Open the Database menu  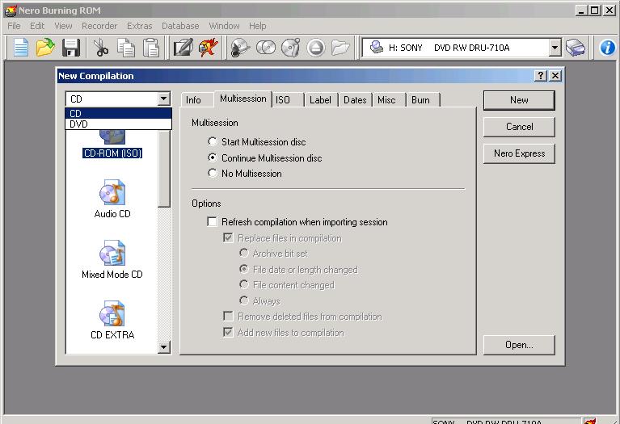pyautogui.click(x=180, y=26)
